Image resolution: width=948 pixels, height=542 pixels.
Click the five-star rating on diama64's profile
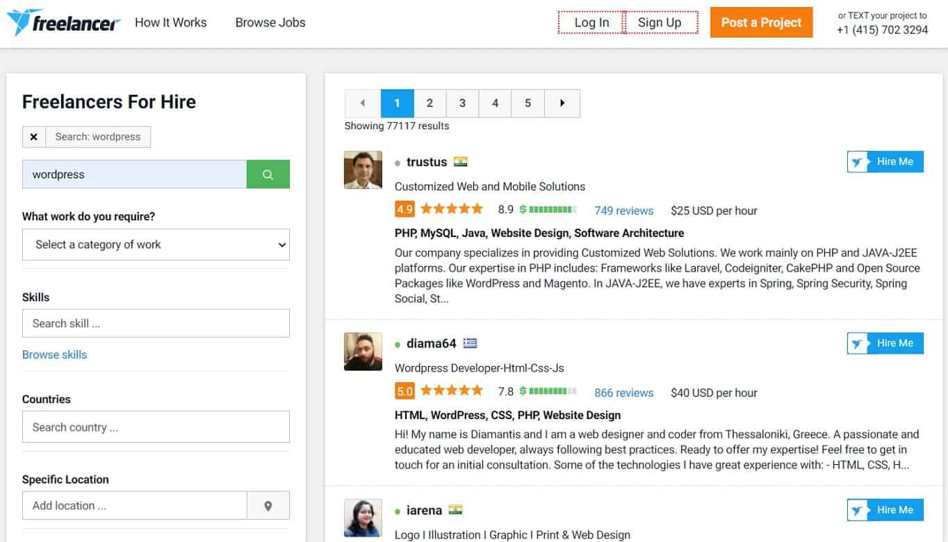[451, 391]
